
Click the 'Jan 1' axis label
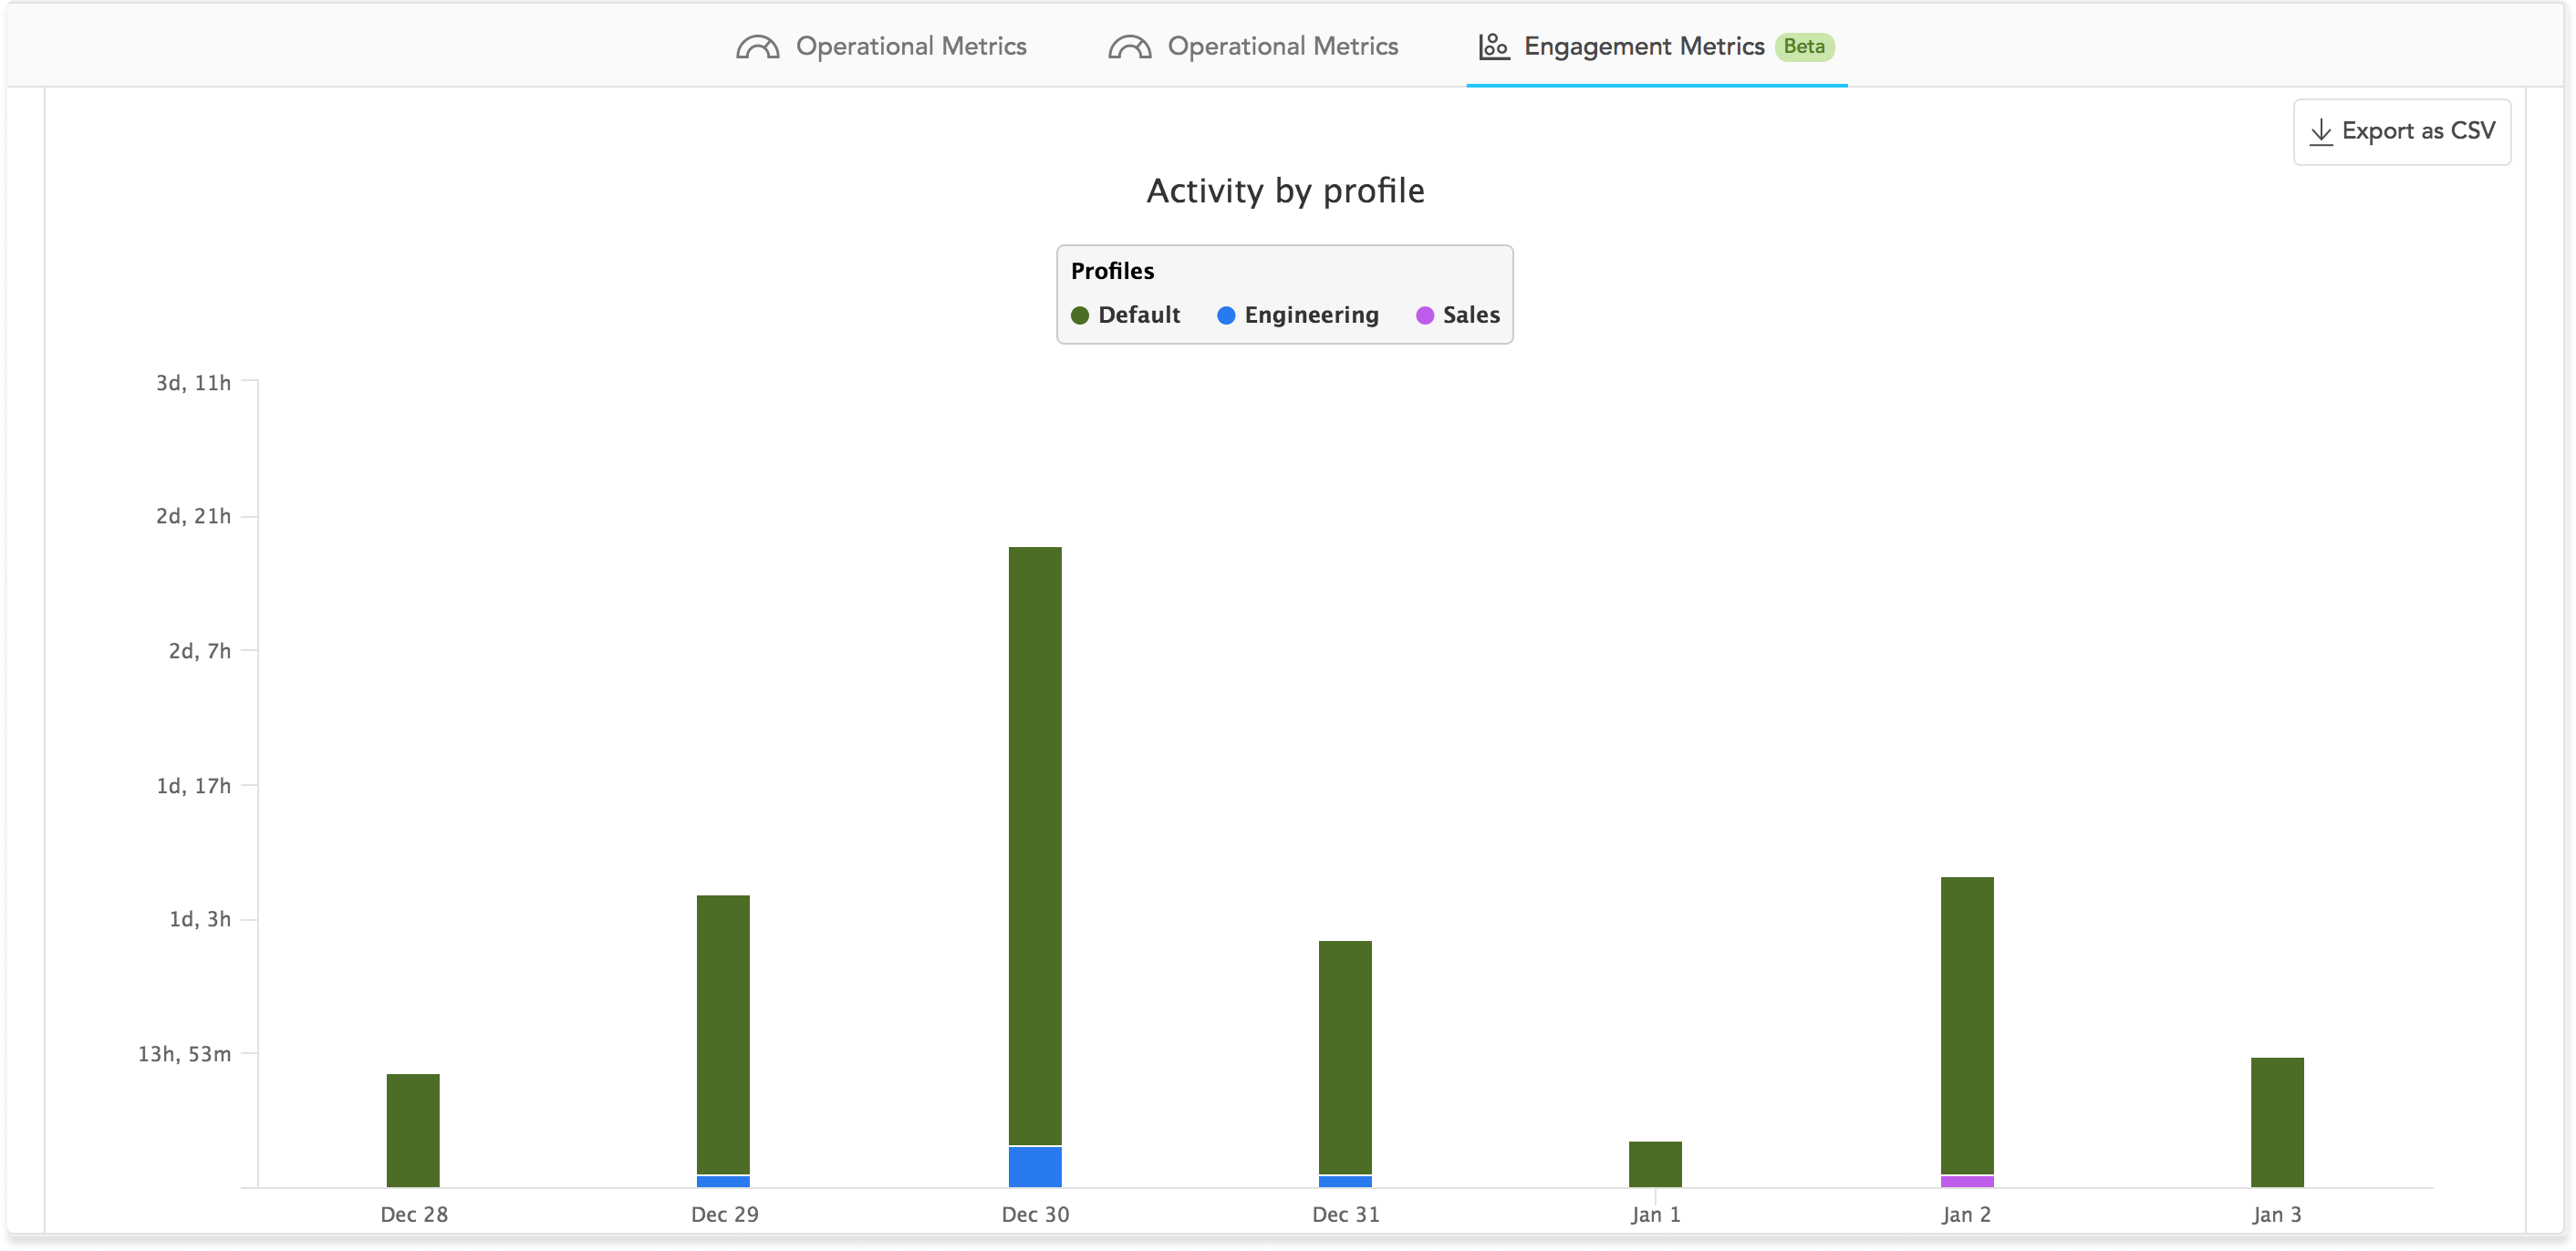click(x=1656, y=1214)
